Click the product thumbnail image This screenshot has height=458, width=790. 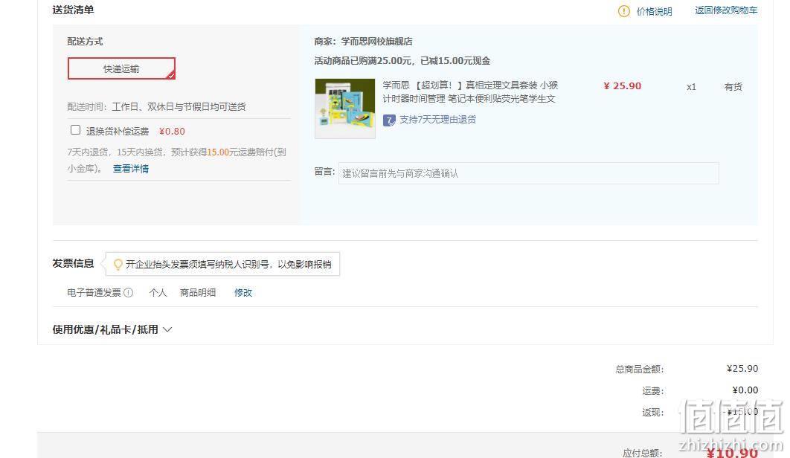coord(345,109)
